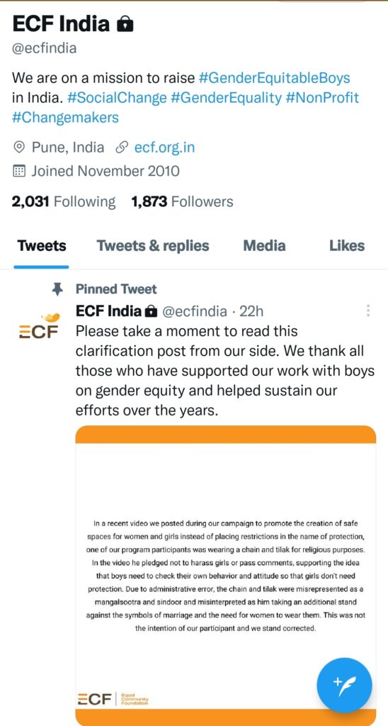388x726 pixels.
Task: Tap the calendar icon beside Joined date
Action: [x=19, y=172]
